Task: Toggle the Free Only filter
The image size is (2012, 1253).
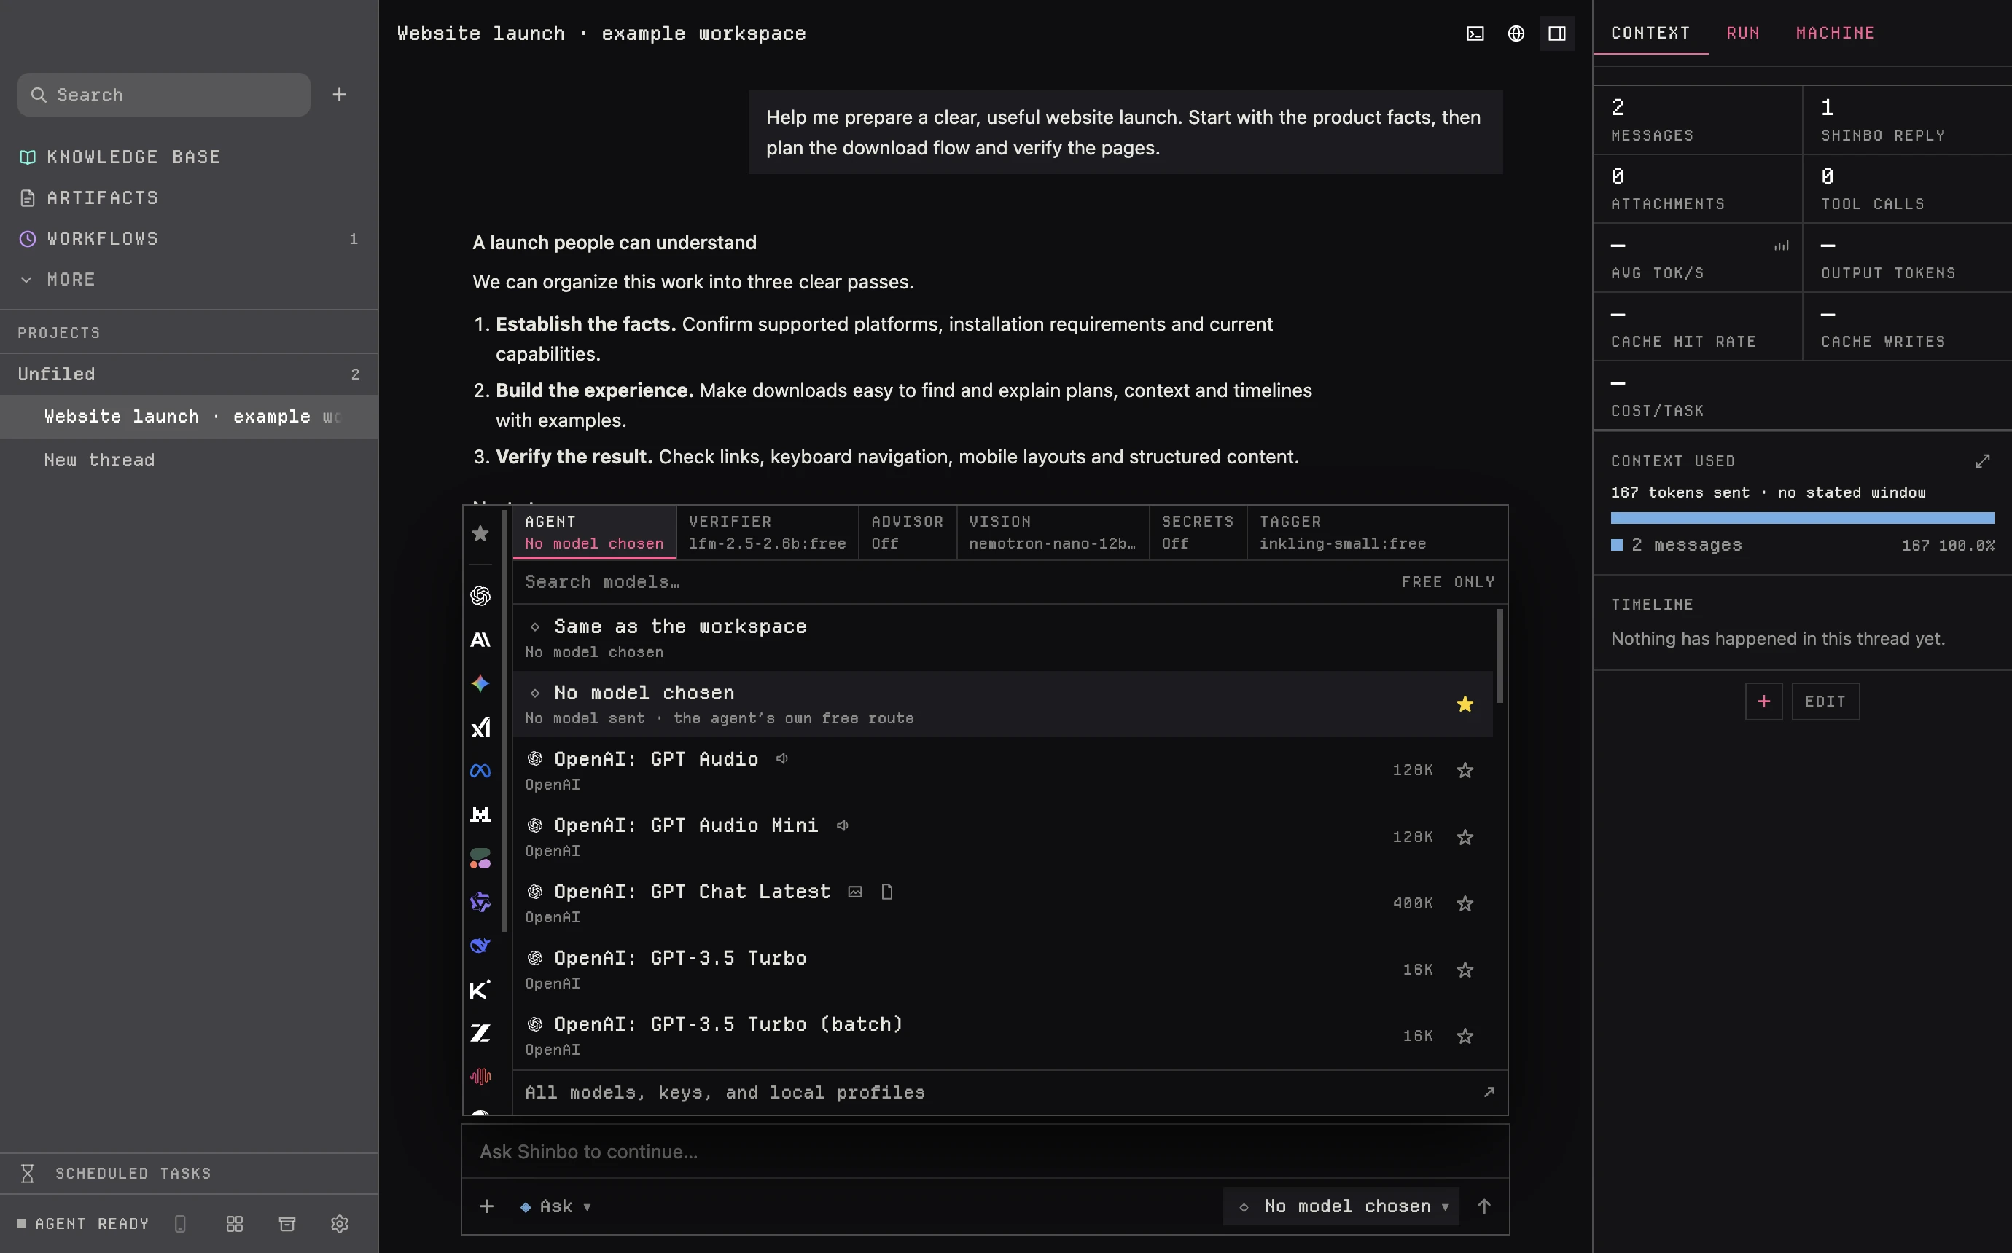Action: 1448,582
